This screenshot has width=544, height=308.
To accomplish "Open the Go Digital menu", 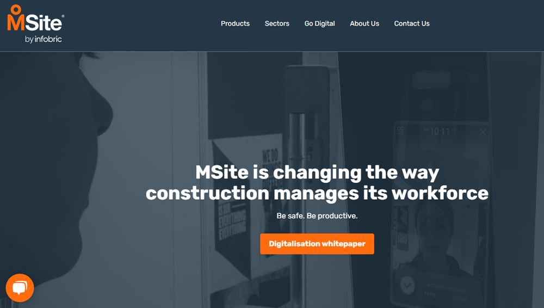I will (319, 23).
